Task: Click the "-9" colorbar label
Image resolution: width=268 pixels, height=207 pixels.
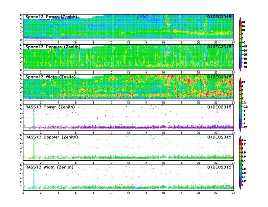Action: 244,123
